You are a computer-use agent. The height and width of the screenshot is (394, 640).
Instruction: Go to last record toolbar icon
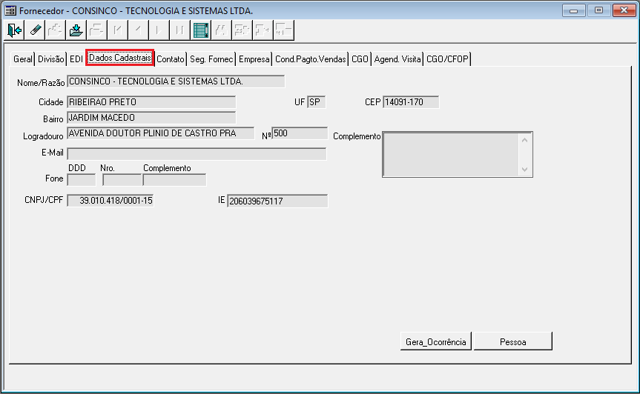(x=180, y=30)
